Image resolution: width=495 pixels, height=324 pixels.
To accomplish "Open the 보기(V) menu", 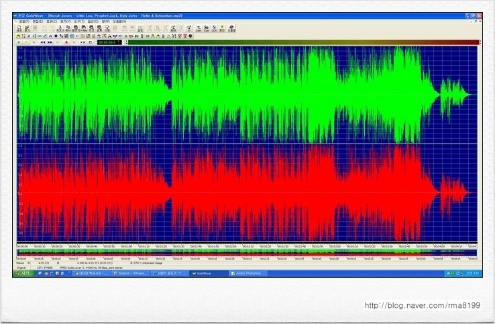I will tap(65, 21).
